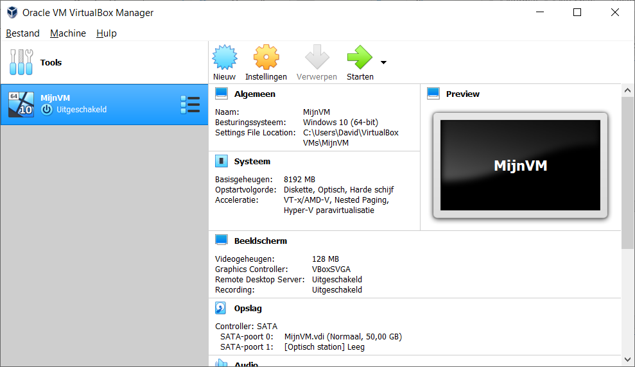Screen dimensions: 635x367
Task: Click the Algemeen section monitor icon
Action: pos(222,94)
